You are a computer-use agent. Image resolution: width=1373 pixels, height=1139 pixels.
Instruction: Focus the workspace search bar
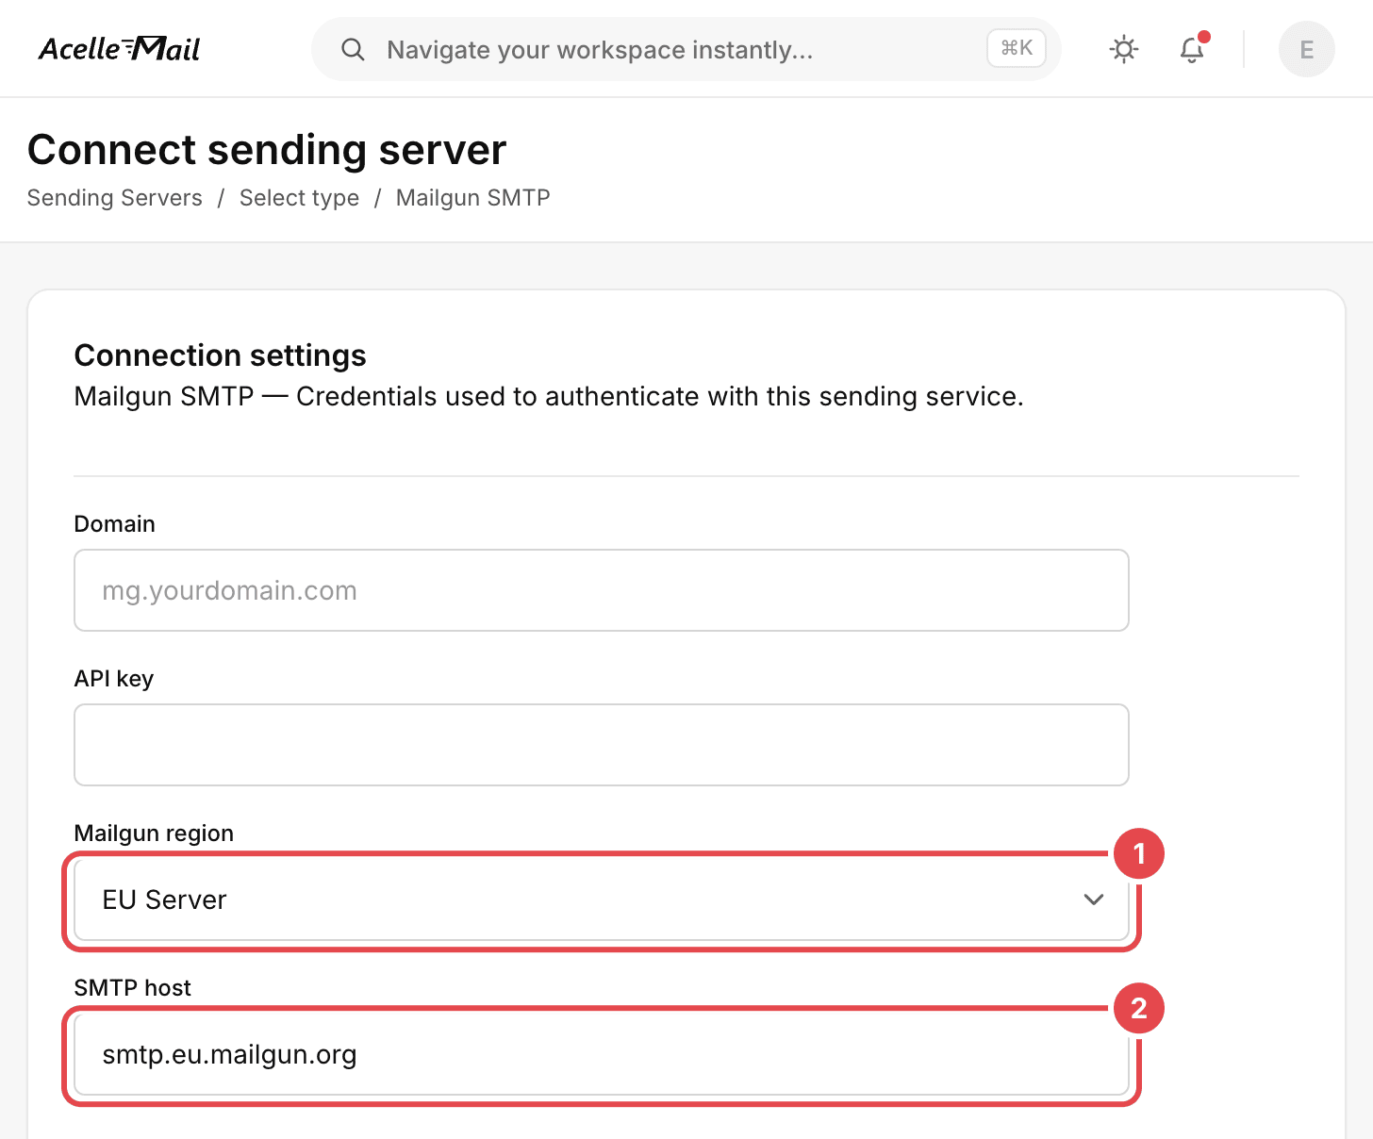click(x=686, y=49)
